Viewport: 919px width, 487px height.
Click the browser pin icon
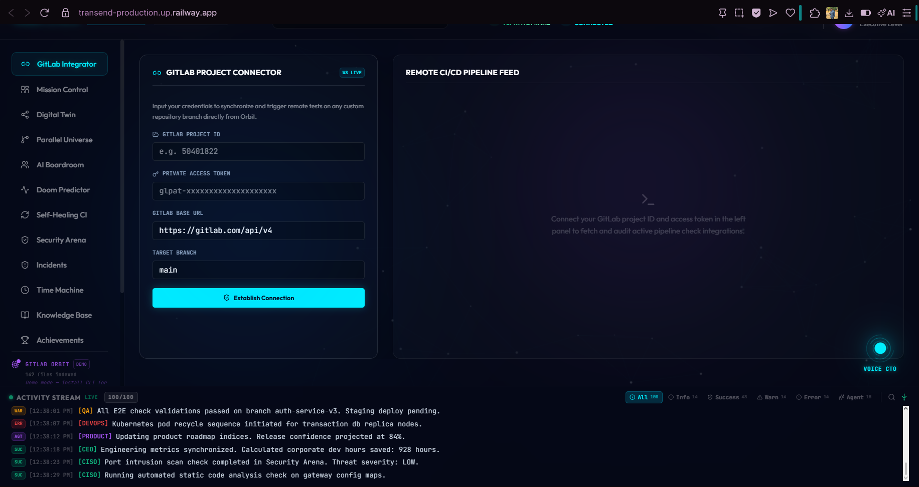[722, 13]
